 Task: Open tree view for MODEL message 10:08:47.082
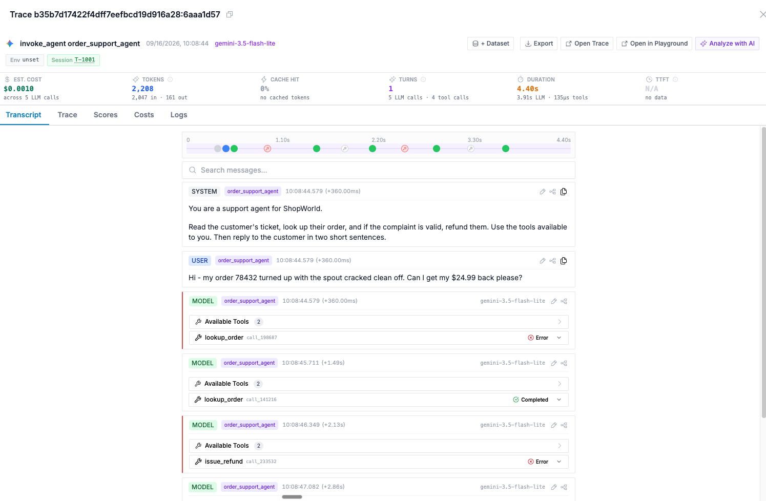point(564,487)
